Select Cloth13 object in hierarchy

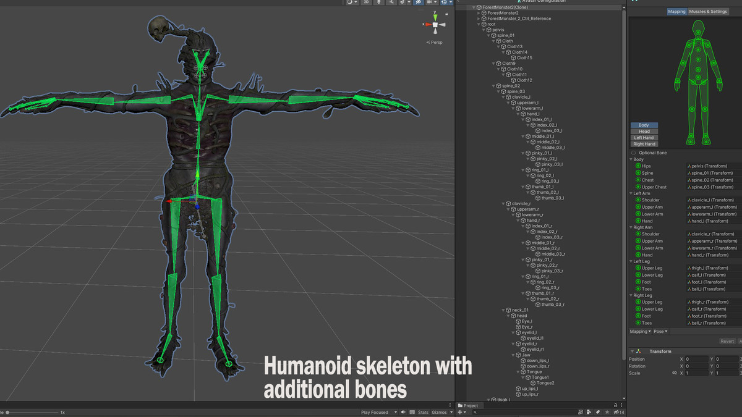[514, 46]
